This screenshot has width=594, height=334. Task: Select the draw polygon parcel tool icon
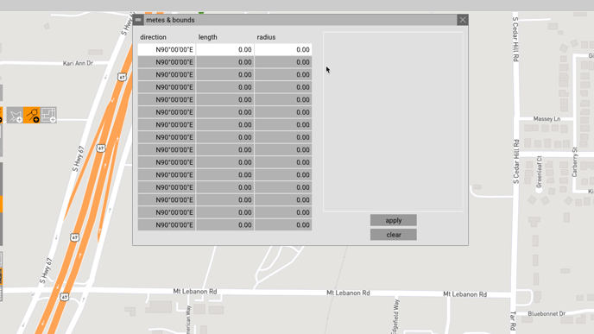click(16, 115)
